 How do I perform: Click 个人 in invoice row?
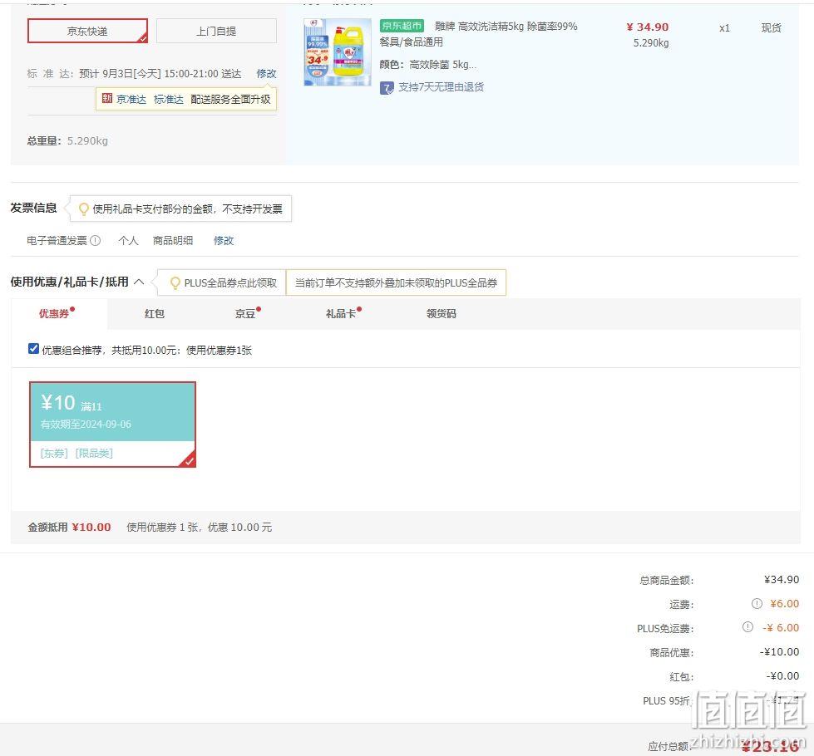(x=128, y=240)
